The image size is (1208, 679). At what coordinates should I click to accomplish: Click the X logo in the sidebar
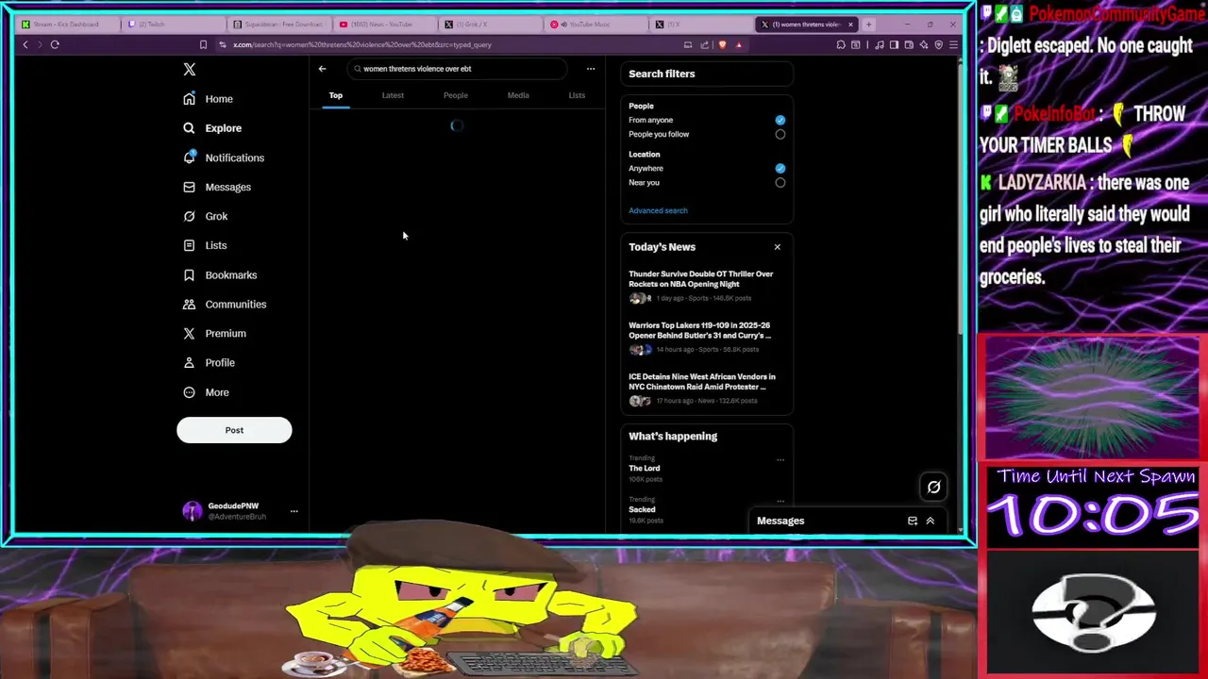pyautogui.click(x=190, y=69)
